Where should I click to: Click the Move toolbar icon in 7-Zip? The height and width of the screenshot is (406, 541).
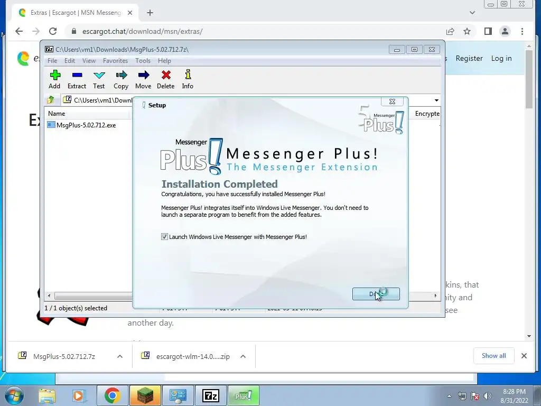143,79
